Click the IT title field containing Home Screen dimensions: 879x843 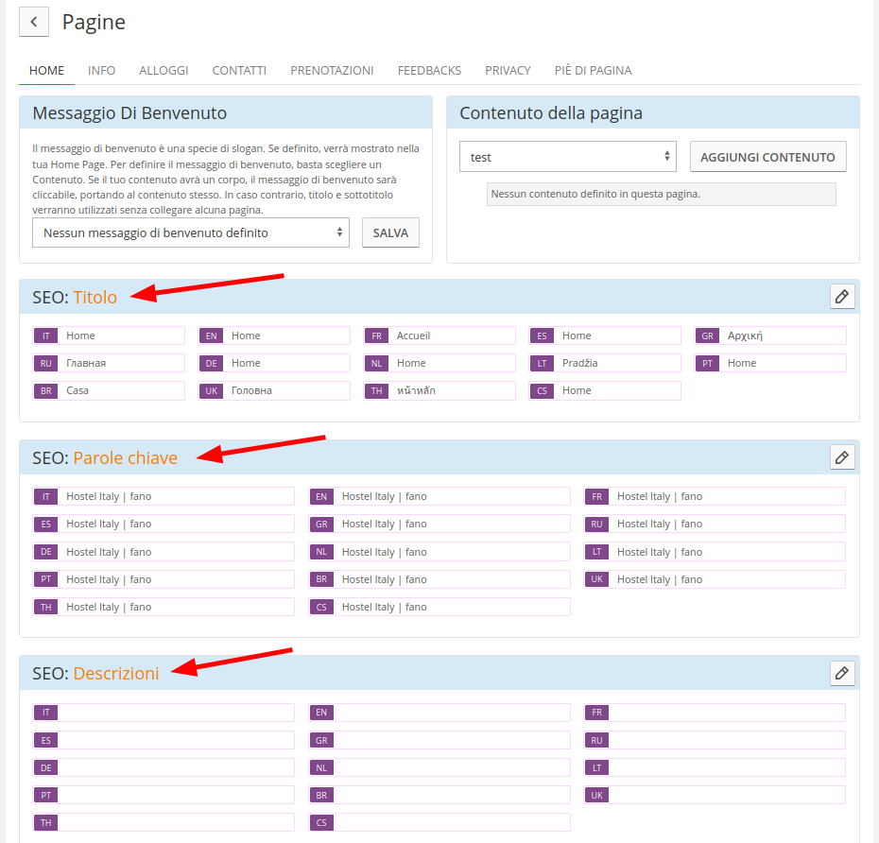coord(123,335)
